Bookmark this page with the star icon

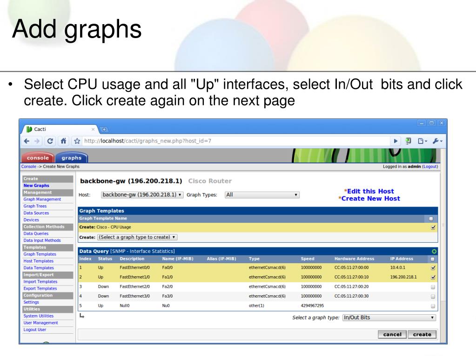click(x=77, y=141)
